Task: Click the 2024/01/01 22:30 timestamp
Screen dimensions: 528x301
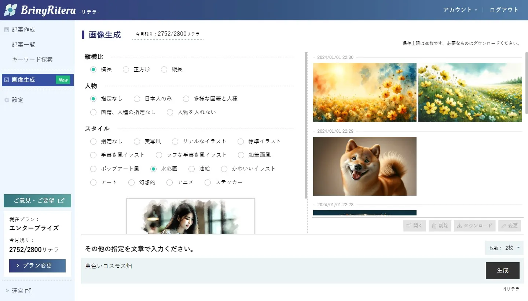Action: point(335,57)
